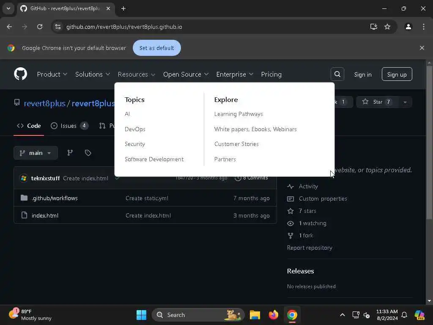Open Chrome three-dot menu
This screenshot has width=433, height=325.
tap(423, 27)
